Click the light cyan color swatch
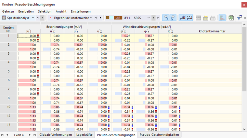 (x=111, y=18)
